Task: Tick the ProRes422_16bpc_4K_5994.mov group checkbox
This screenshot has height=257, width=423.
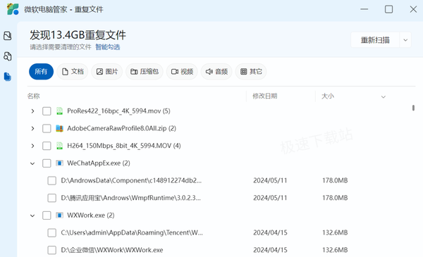Action: click(x=47, y=111)
